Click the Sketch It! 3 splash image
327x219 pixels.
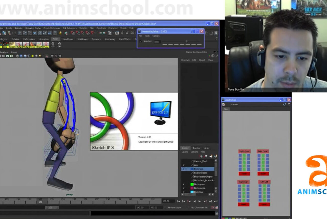pyautogui.click(x=134, y=121)
